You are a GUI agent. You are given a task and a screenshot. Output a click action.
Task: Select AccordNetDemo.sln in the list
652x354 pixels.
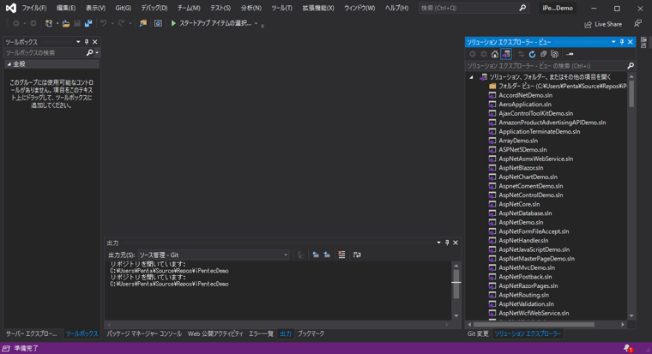(526, 95)
